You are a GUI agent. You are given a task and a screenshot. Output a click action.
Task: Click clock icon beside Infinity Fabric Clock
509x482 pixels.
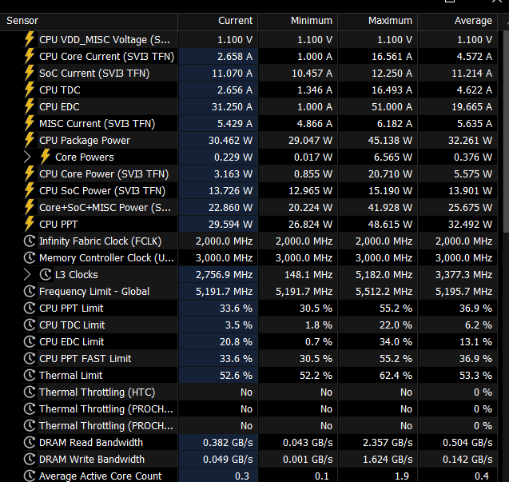tap(30, 241)
